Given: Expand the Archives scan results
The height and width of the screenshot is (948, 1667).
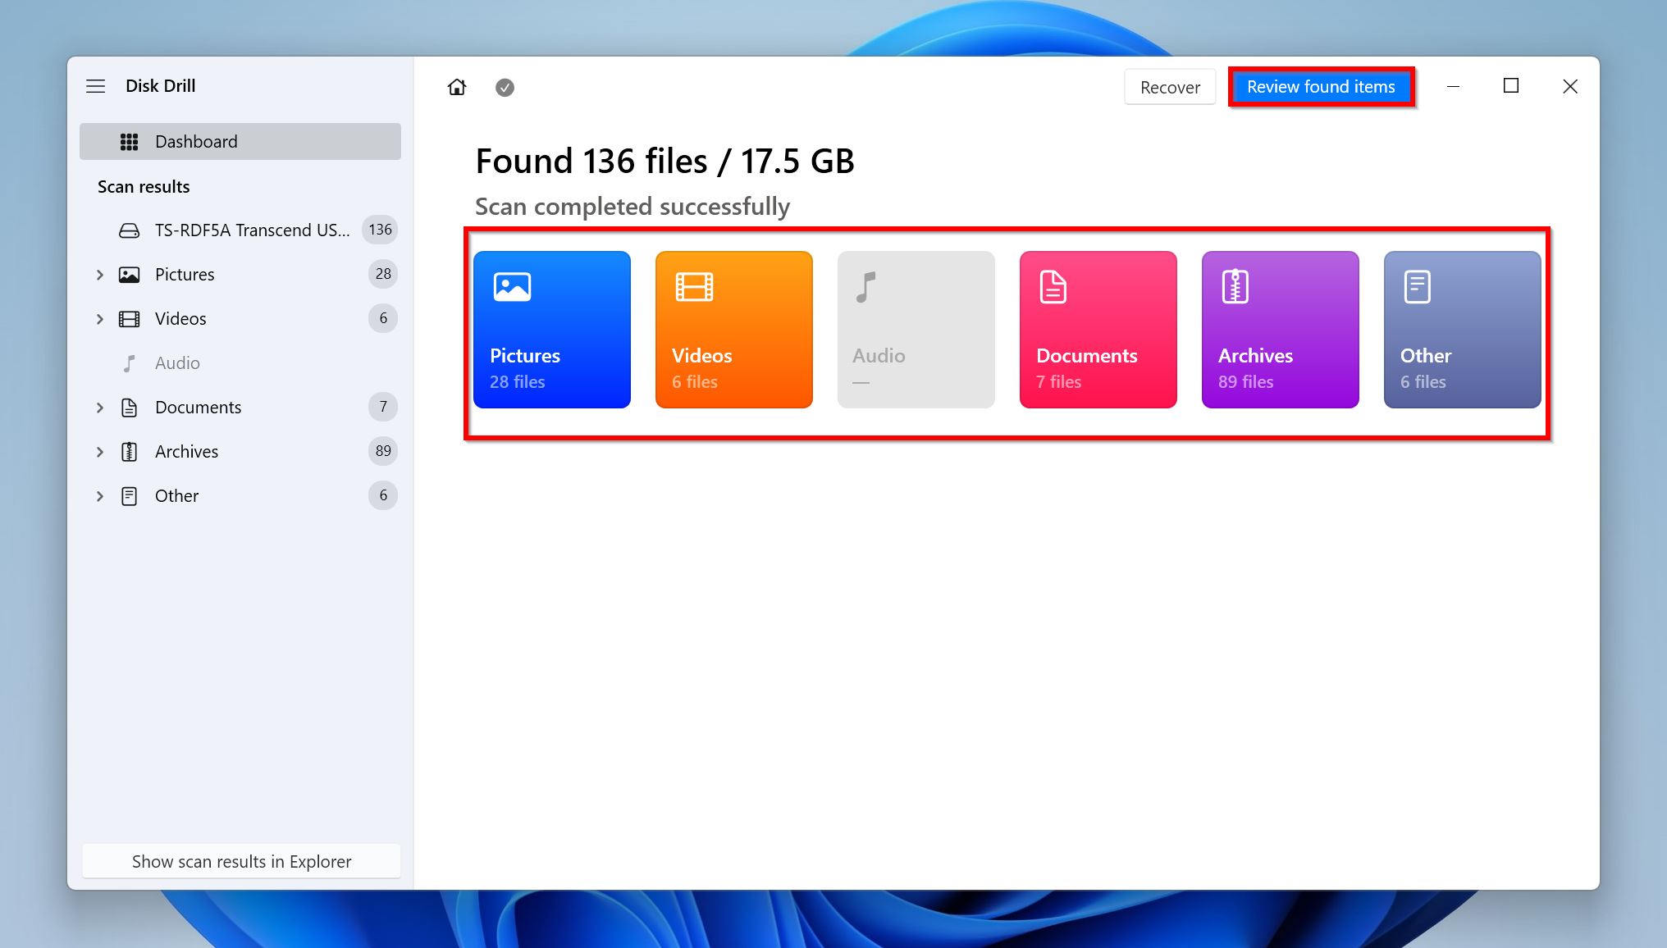Looking at the screenshot, I should (x=101, y=451).
